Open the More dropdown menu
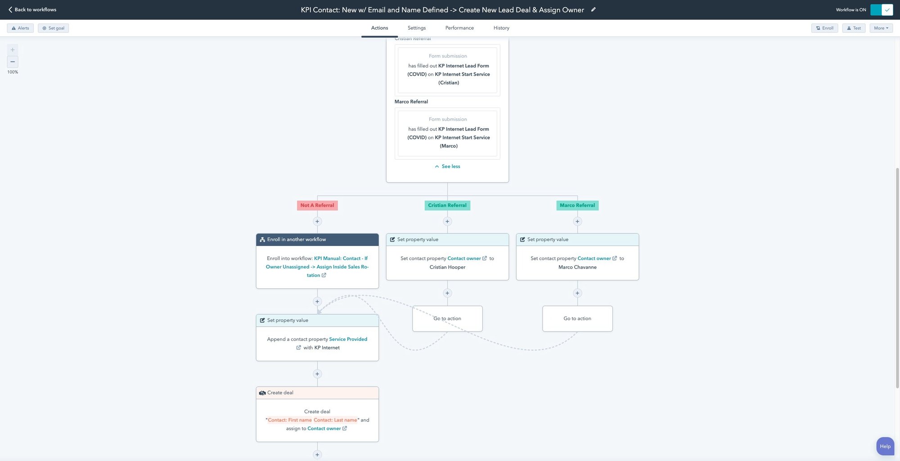 881,28
